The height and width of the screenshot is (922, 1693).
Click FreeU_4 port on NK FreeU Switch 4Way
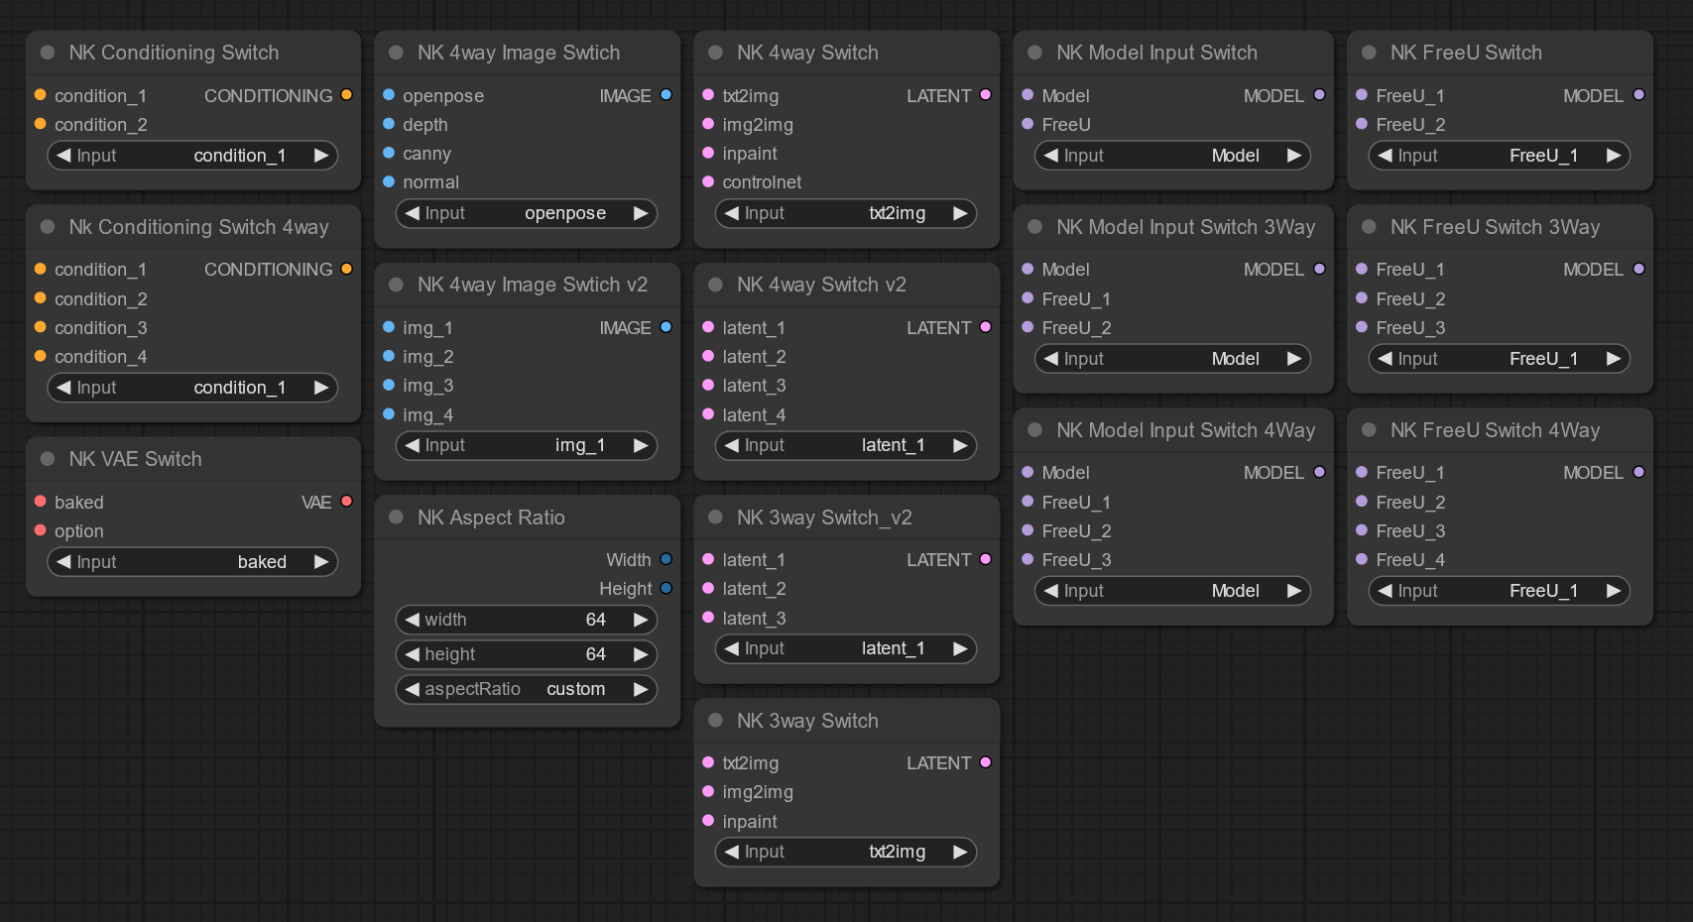point(1362,559)
